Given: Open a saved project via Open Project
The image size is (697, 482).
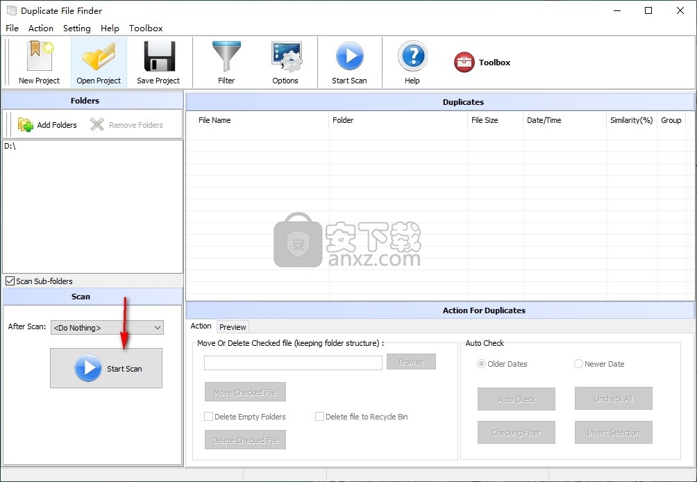Looking at the screenshot, I should [x=99, y=62].
